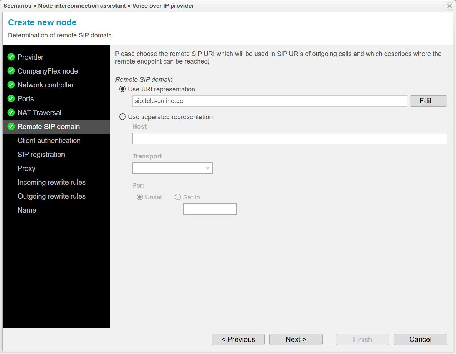Click into the Host input field

pyautogui.click(x=289, y=138)
